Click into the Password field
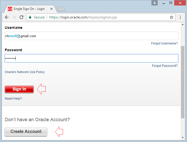Screen dimensions: 187x142 [x=92, y=58]
